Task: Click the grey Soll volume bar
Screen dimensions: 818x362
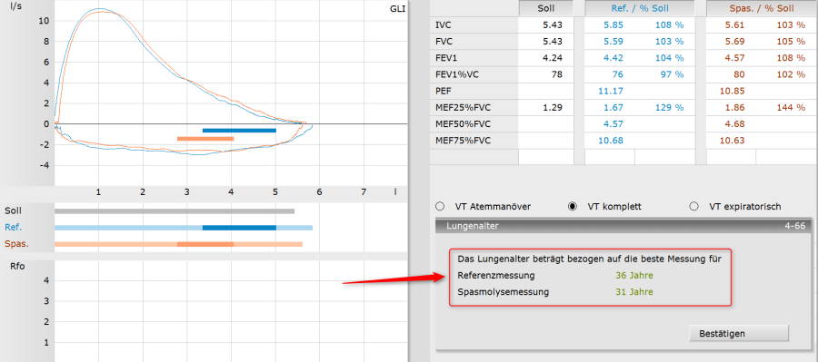Action: (x=175, y=211)
